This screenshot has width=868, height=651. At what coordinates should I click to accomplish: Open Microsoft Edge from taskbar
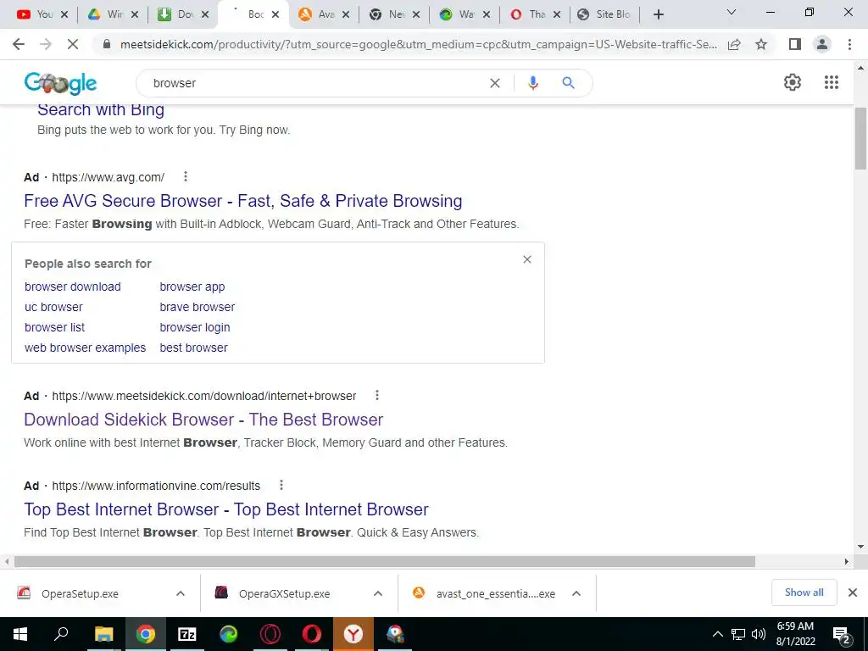point(229,634)
